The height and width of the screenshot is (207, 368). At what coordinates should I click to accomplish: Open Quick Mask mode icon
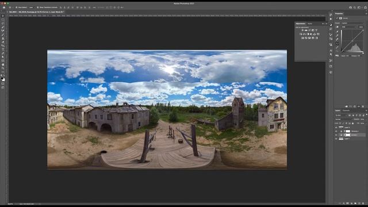coord(3,83)
